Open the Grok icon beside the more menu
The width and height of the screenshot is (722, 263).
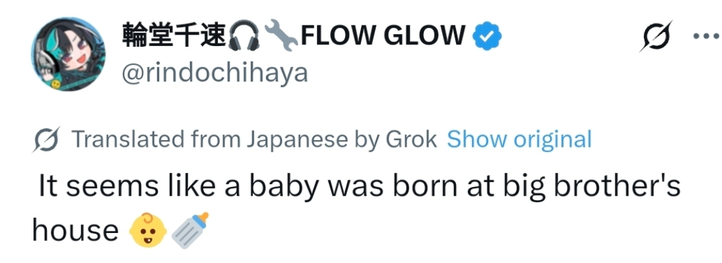coord(656,36)
